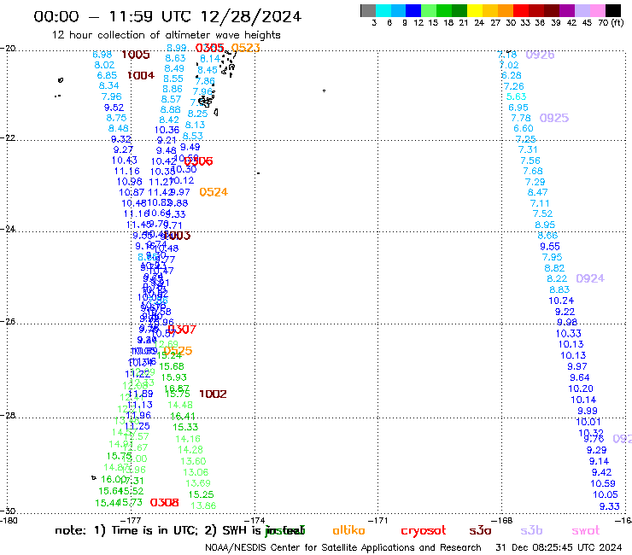This screenshot has height=555, width=632.
Task: Click the wave height value 8.99
Action: [x=177, y=48]
